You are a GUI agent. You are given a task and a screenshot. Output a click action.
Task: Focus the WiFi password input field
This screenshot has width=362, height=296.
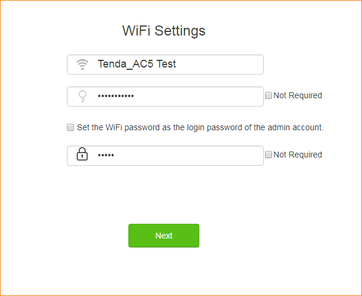(x=177, y=96)
